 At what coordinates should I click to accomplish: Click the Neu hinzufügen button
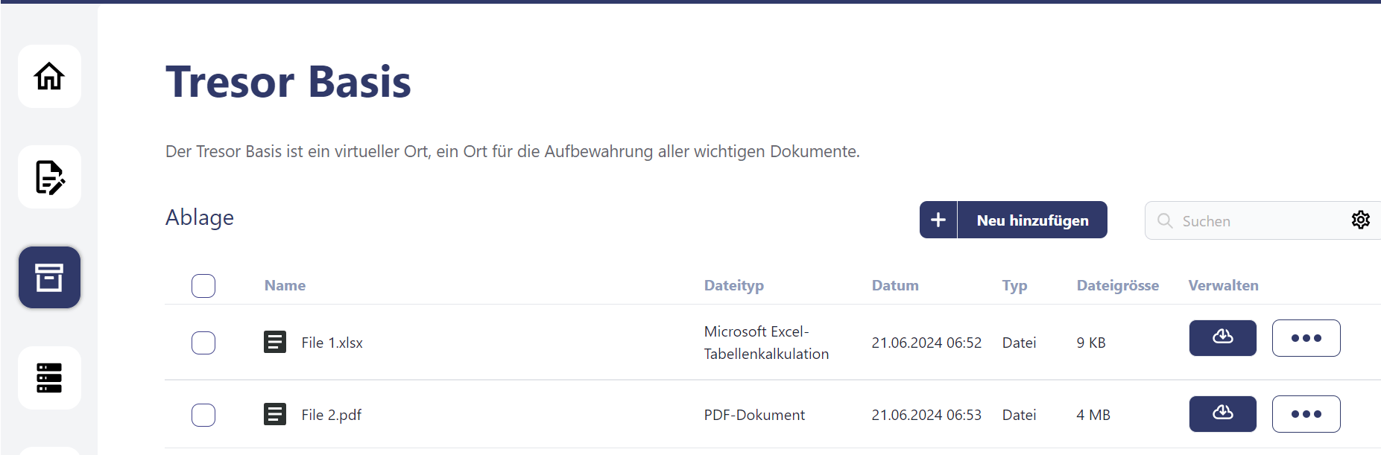1032,220
